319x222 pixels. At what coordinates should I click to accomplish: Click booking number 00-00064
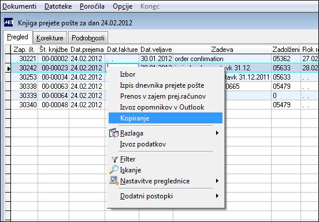[x=54, y=95]
